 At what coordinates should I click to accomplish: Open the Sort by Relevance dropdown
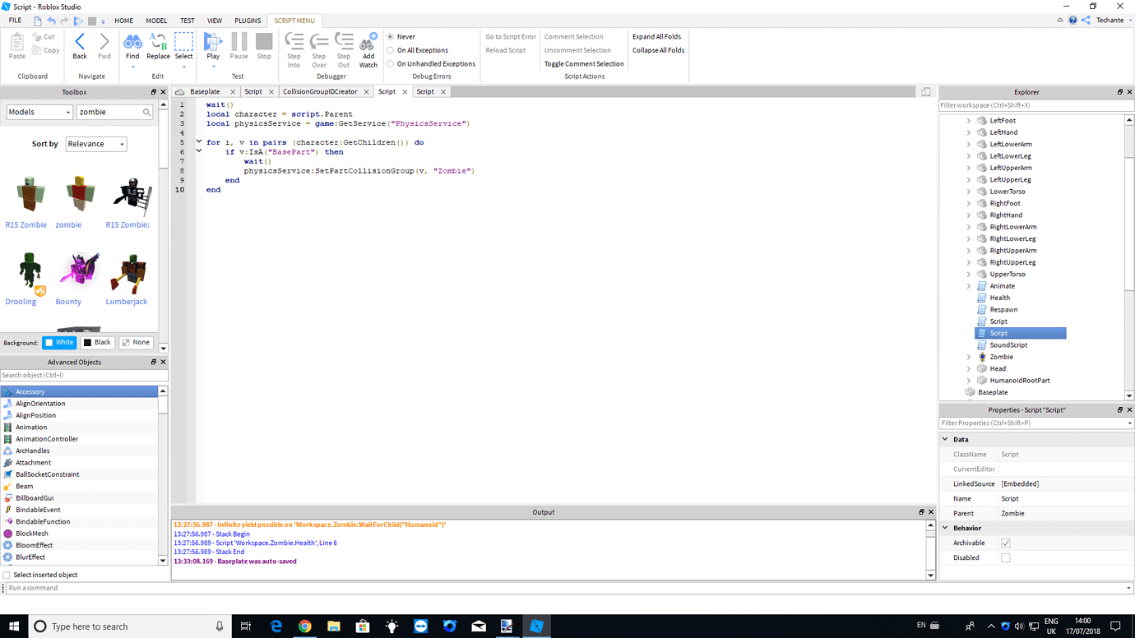[x=96, y=144]
